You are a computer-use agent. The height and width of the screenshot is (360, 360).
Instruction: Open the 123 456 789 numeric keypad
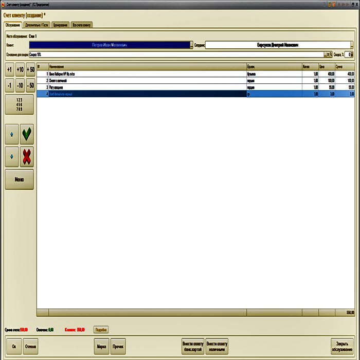pyautogui.click(x=20, y=104)
